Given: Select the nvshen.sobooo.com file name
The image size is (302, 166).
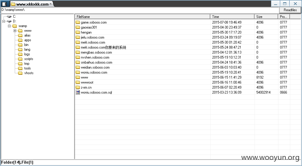Looking at the screenshot, I should tap(95, 57).
